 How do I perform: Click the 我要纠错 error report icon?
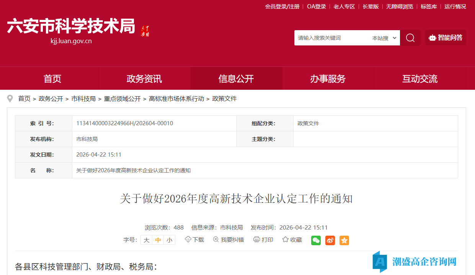tap(216, 239)
